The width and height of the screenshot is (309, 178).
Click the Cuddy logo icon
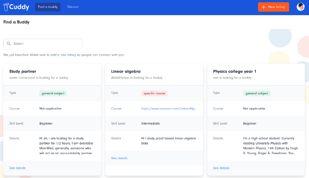[6, 7]
